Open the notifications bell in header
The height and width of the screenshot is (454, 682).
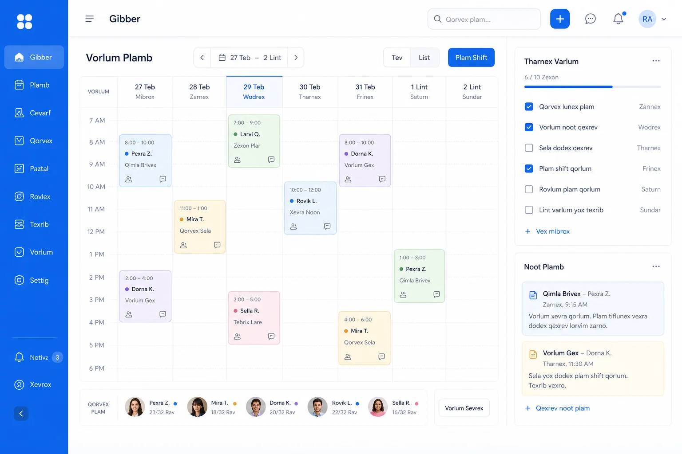[619, 19]
